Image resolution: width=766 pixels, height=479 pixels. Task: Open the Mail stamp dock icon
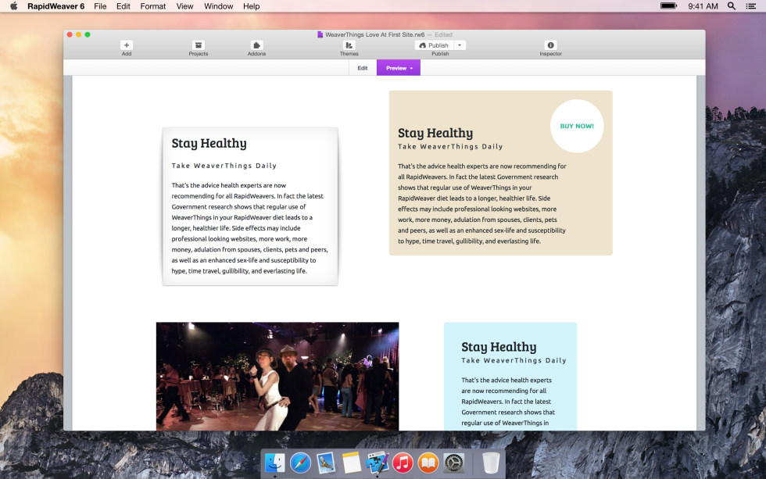(x=326, y=463)
